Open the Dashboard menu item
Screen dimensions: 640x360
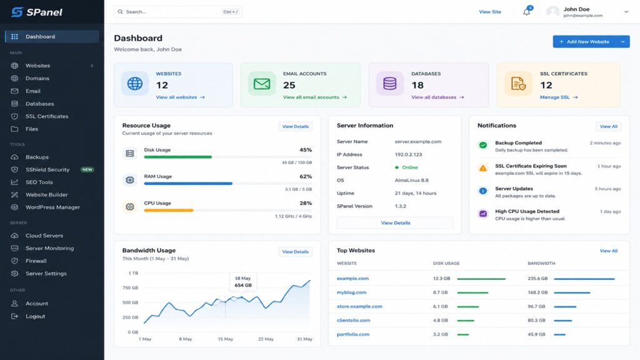click(x=52, y=36)
